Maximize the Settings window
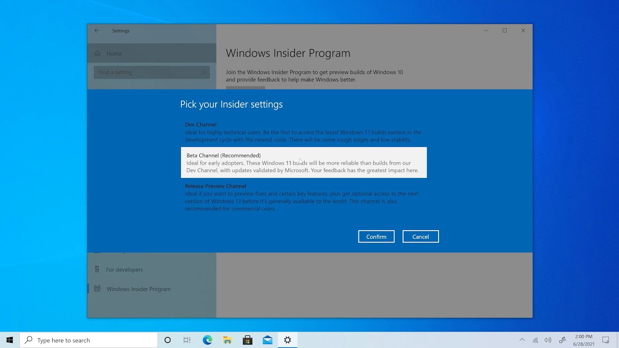This screenshot has height=348, width=619. 505,30
